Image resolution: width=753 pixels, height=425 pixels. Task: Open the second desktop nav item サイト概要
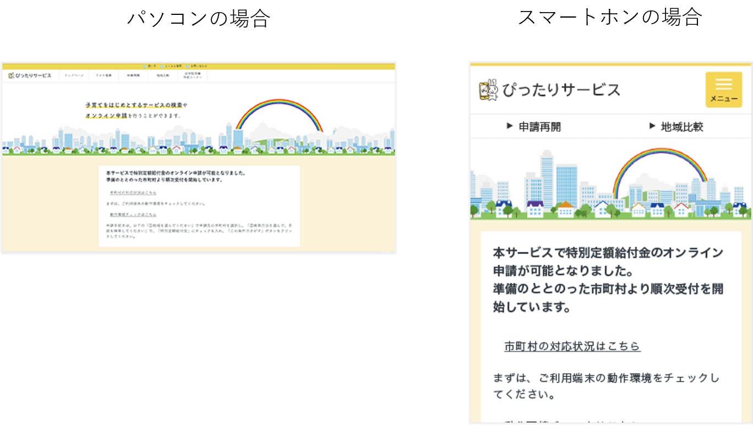[x=103, y=75]
